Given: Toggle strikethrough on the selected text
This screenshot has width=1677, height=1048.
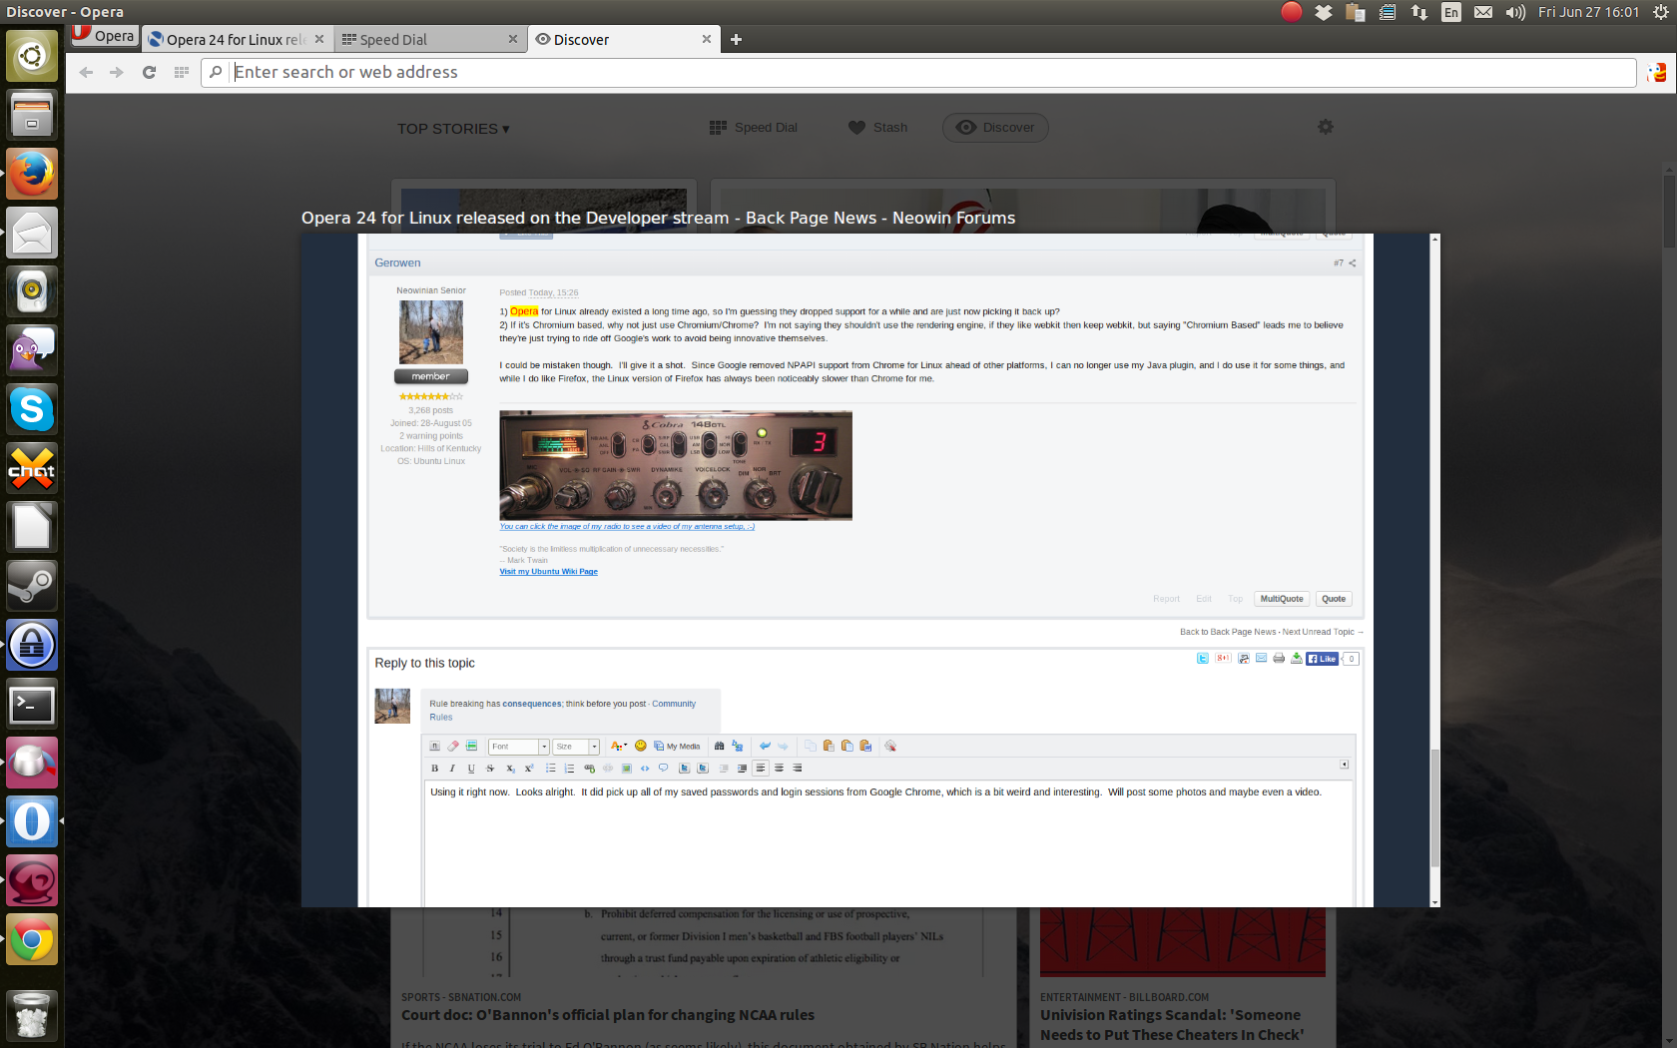Looking at the screenshot, I should (x=490, y=769).
